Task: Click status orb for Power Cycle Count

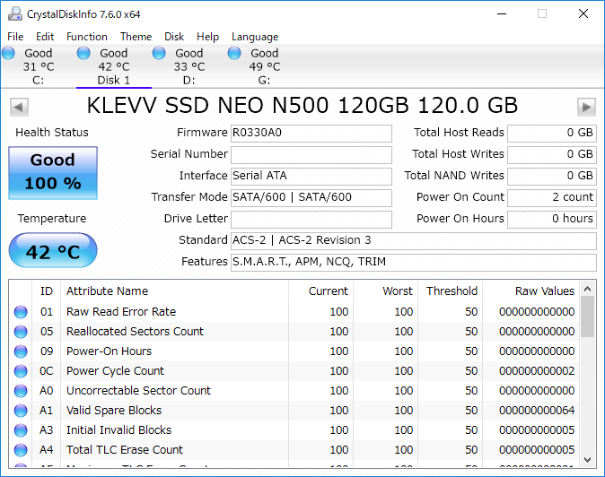Action: (x=21, y=371)
